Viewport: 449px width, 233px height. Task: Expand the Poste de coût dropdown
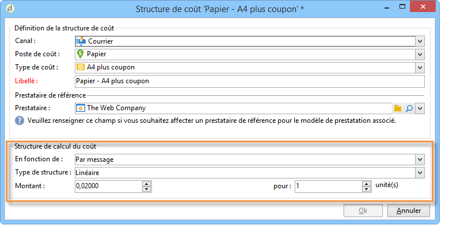pyautogui.click(x=420, y=55)
